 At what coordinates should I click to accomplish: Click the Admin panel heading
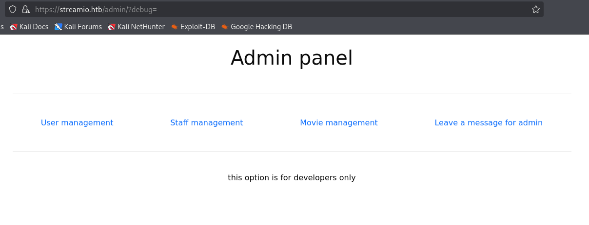(292, 58)
